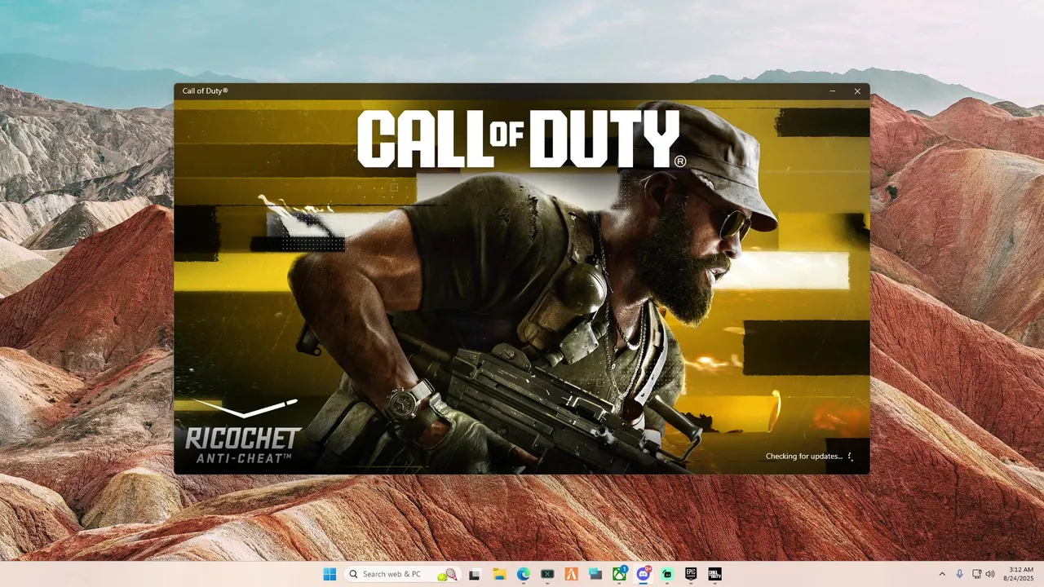Close the Call of Duty launcher window
Viewport: 1044px width, 587px height.
pos(857,91)
